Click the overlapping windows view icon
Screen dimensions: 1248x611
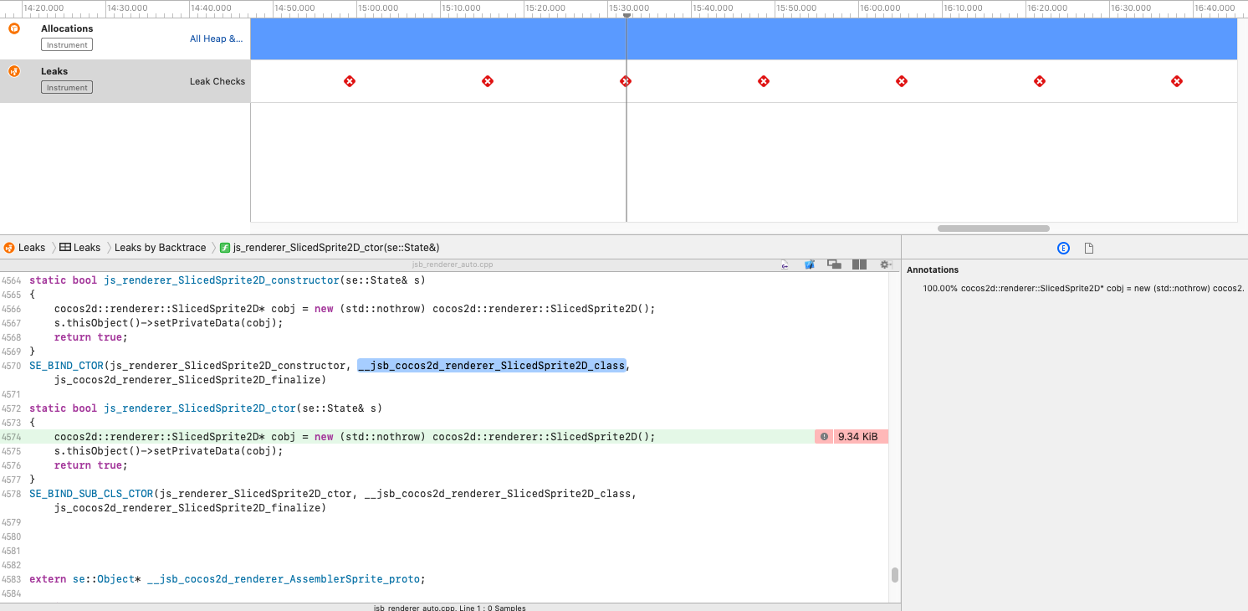coord(834,264)
